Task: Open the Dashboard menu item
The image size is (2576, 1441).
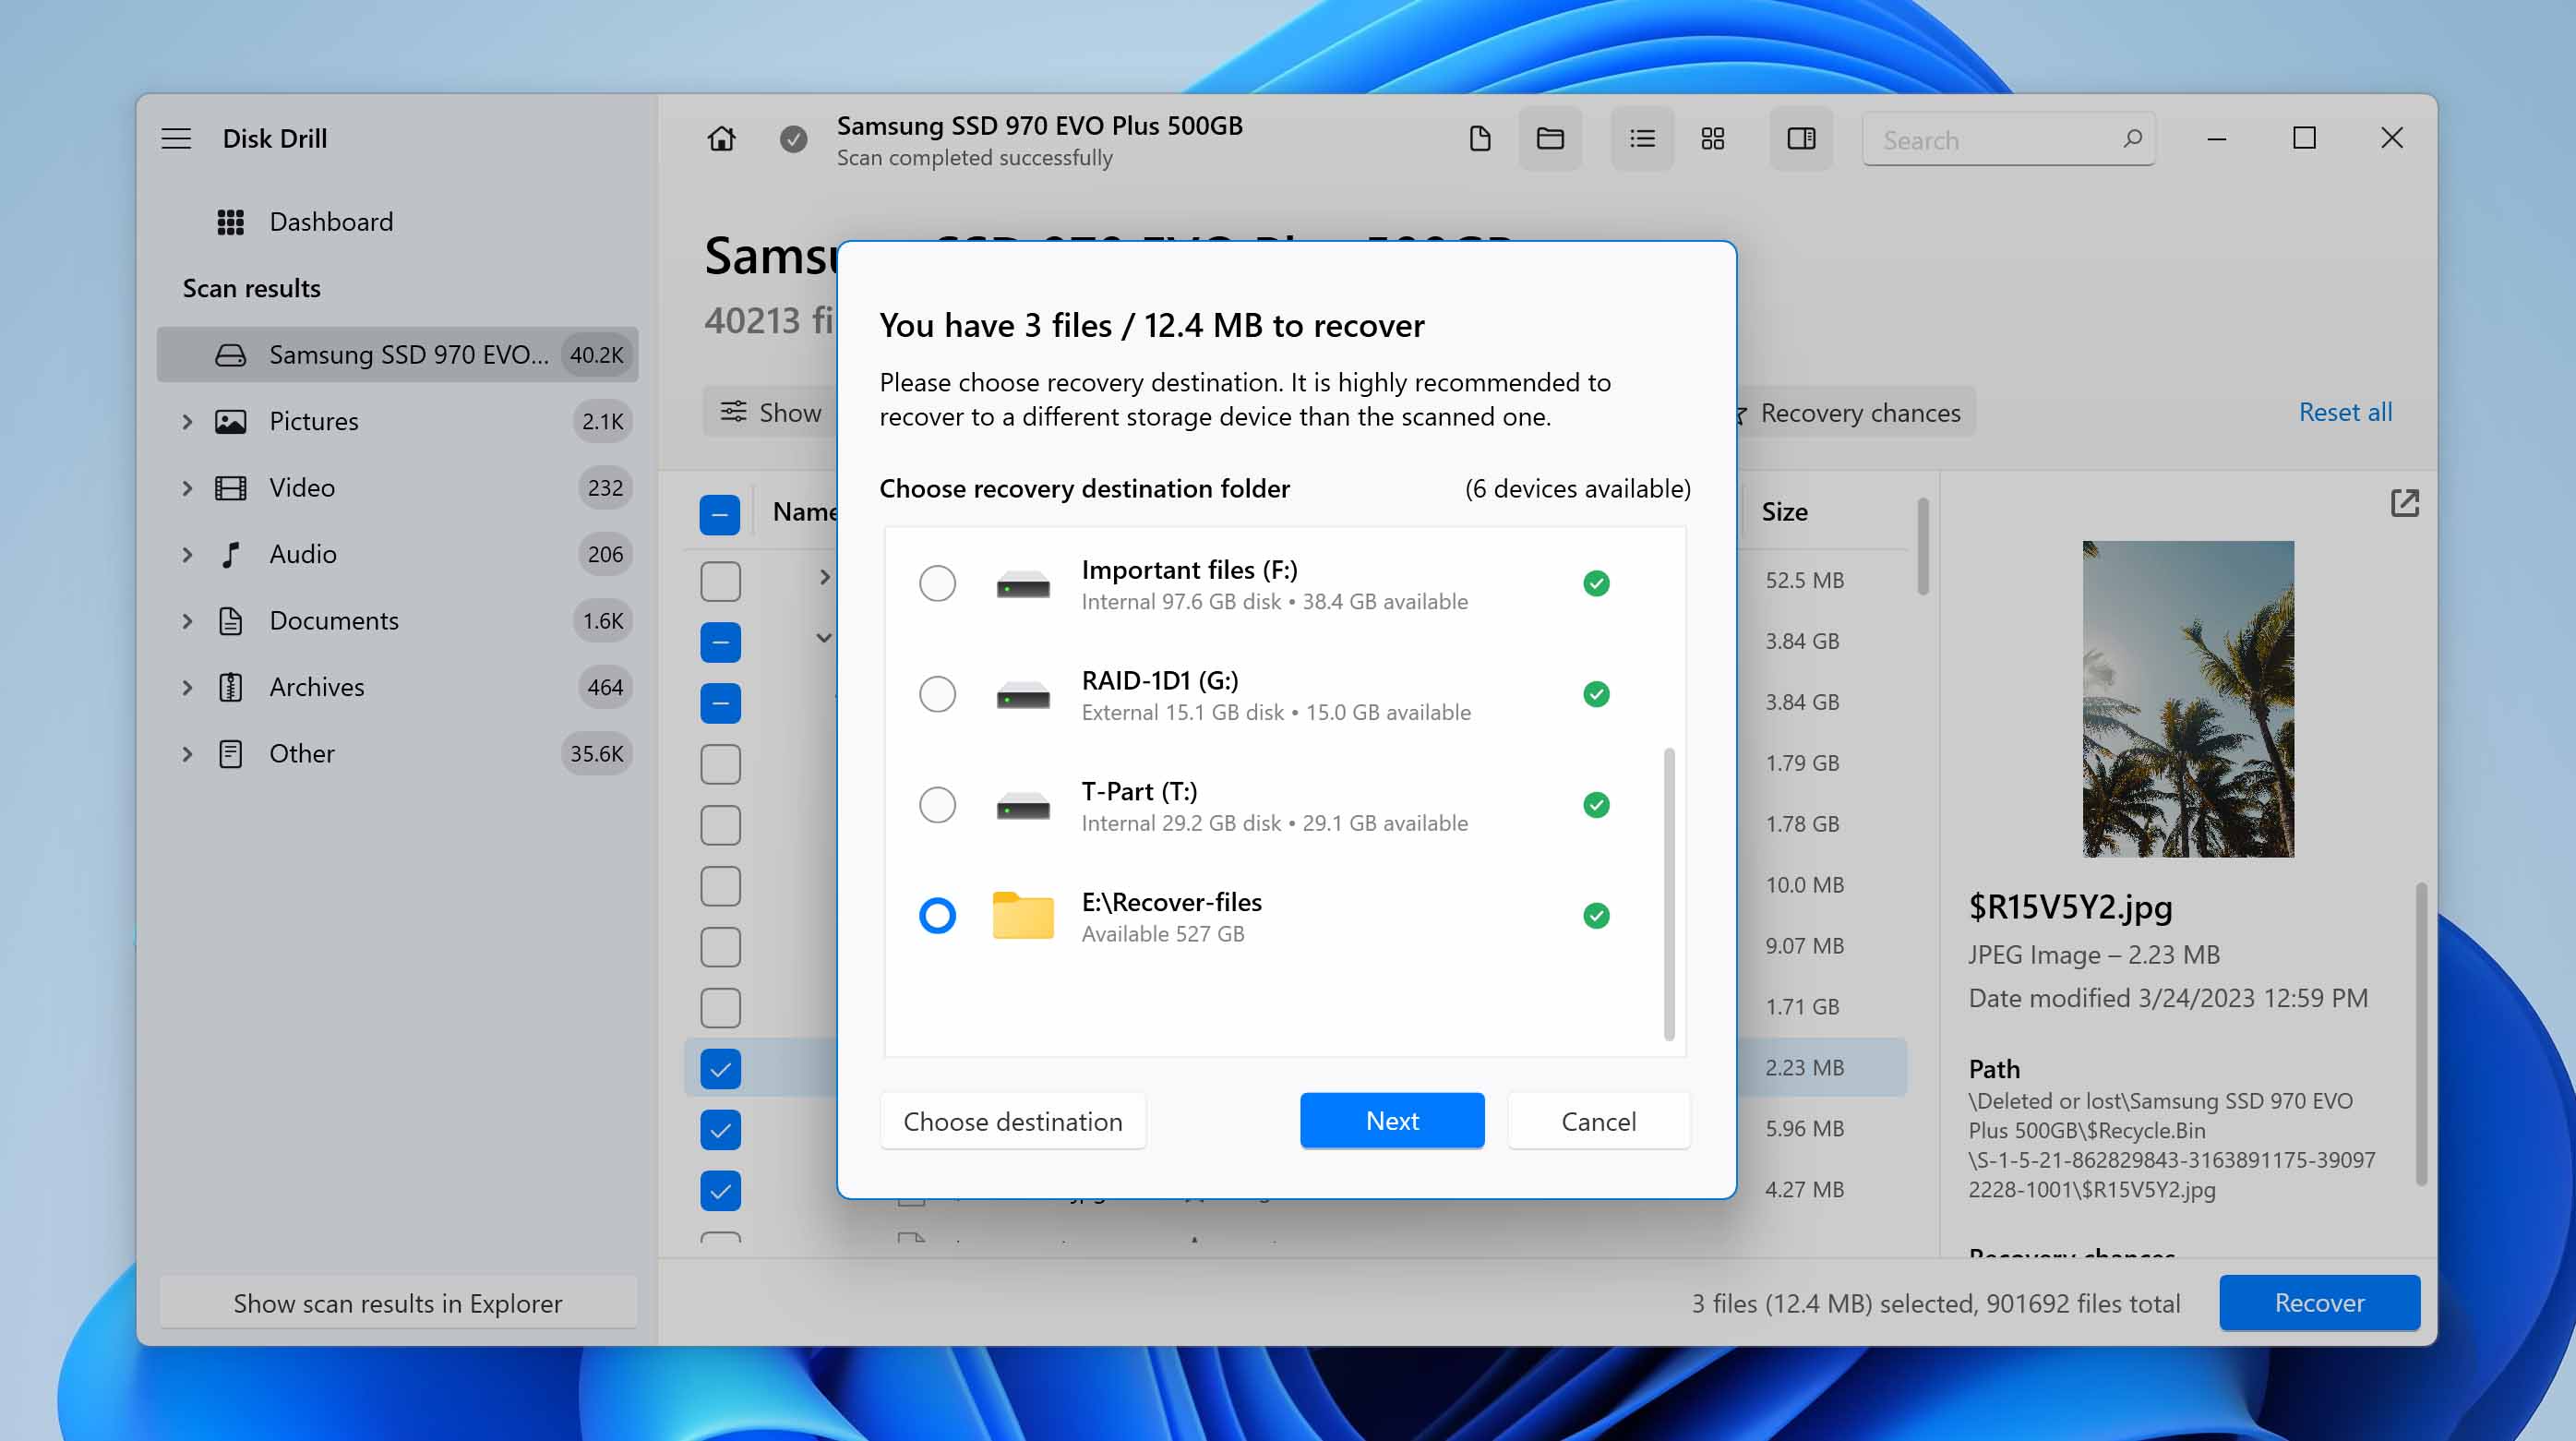Action: click(x=329, y=220)
